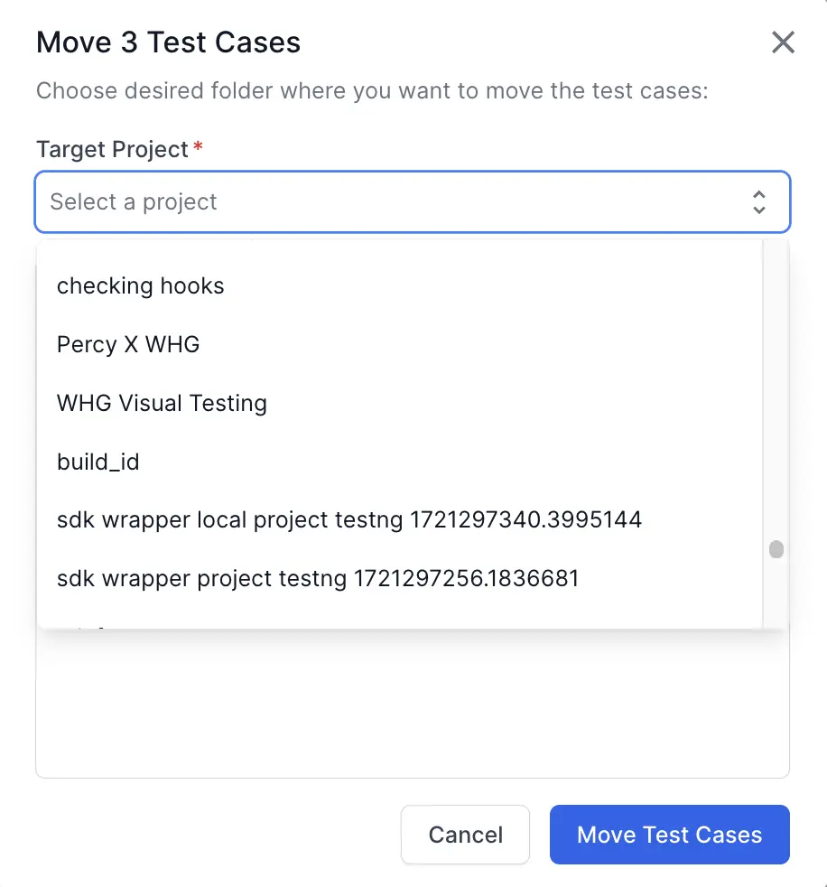Viewport: 827px width, 887px height.
Task: Select the 'build_id' project entry
Action: tap(98, 462)
